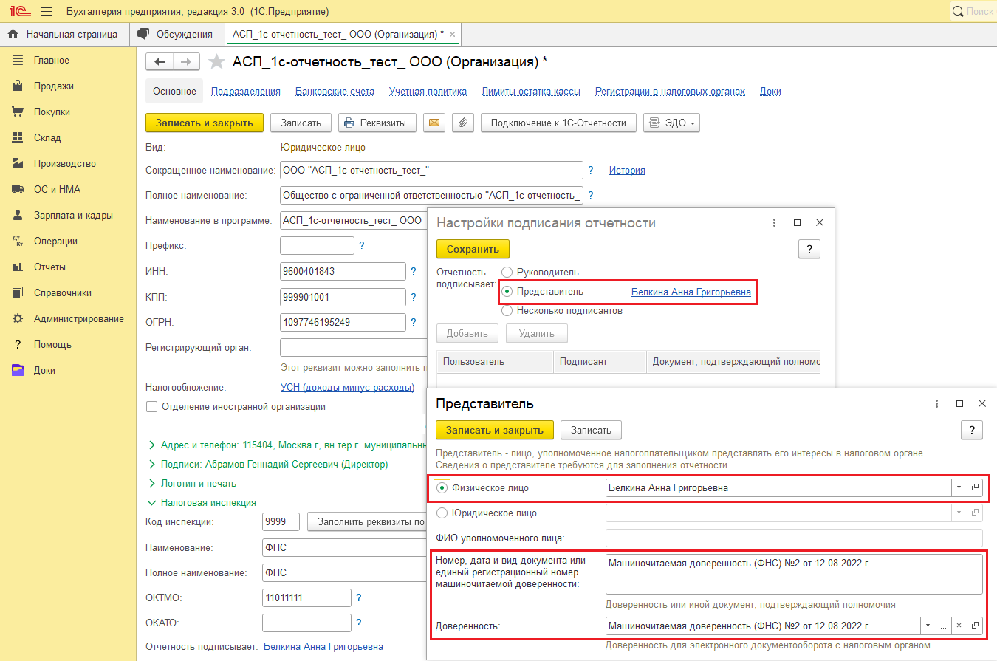Click the Склад icon in sidebar

tap(18, 137)
